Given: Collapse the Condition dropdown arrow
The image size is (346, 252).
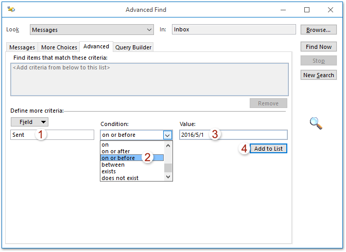Looking at the screenshot, I should [167, 135].
